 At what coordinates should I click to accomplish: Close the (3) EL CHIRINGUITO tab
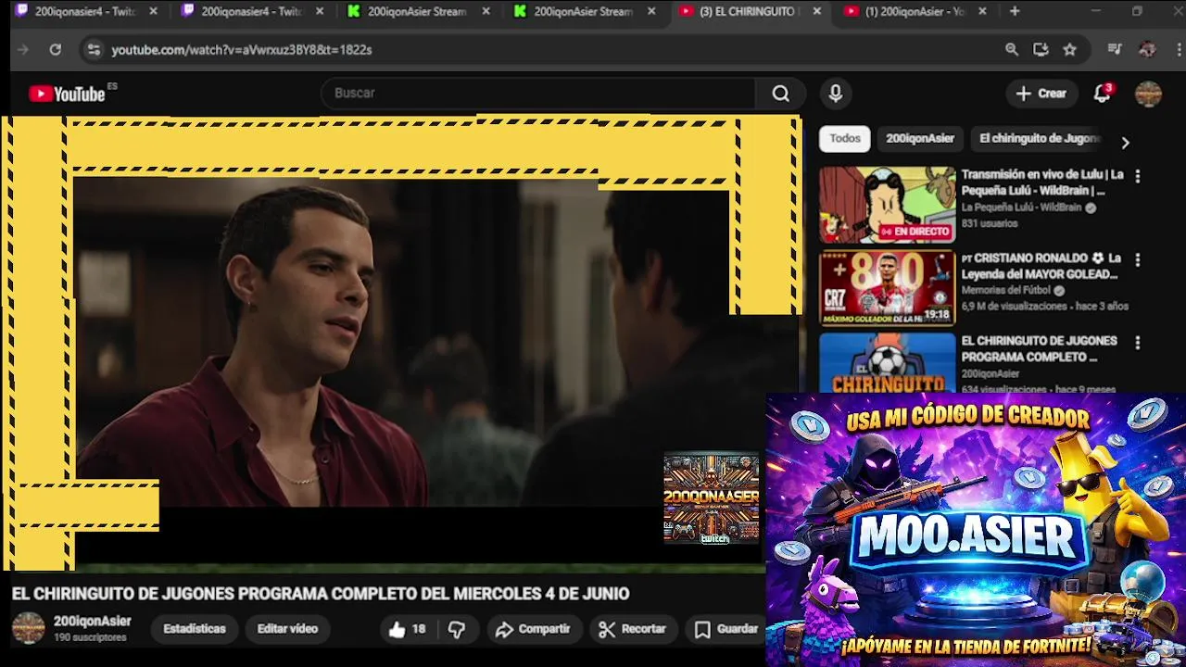click(816, 11)
